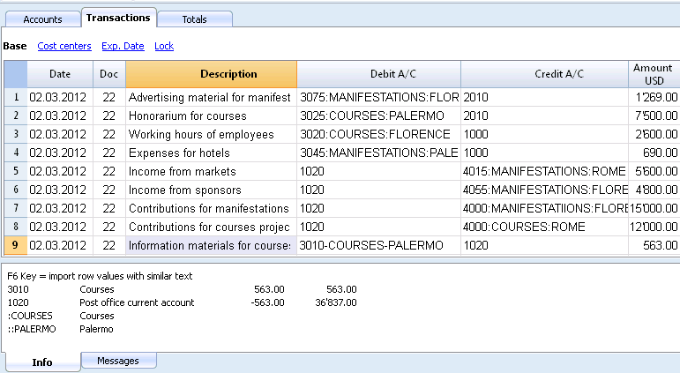Click the Amount USD column header
This screenshot has height=373, width=680.
tap(654, 74)
